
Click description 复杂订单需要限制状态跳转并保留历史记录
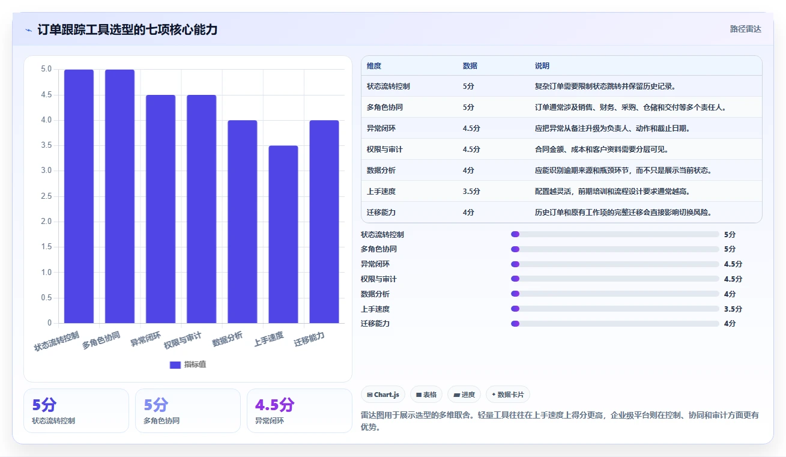pyautogui.click(x=606, y=86)
